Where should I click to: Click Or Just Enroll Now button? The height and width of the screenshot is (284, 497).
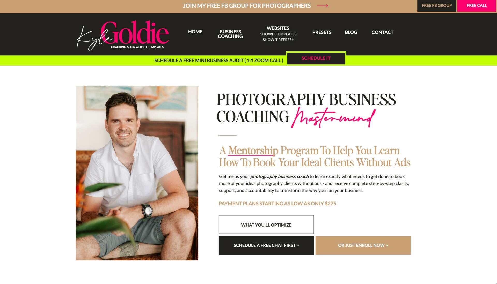[363, 245]
